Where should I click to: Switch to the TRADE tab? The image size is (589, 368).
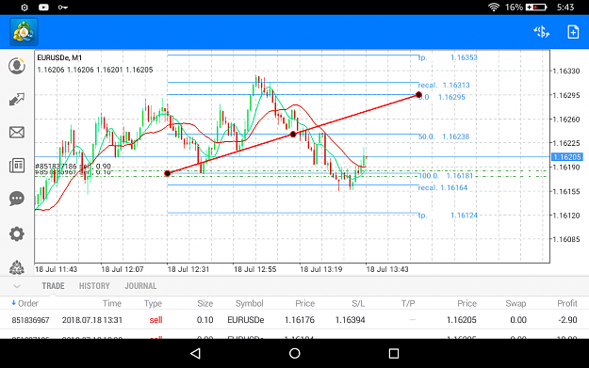coord(53,286)
